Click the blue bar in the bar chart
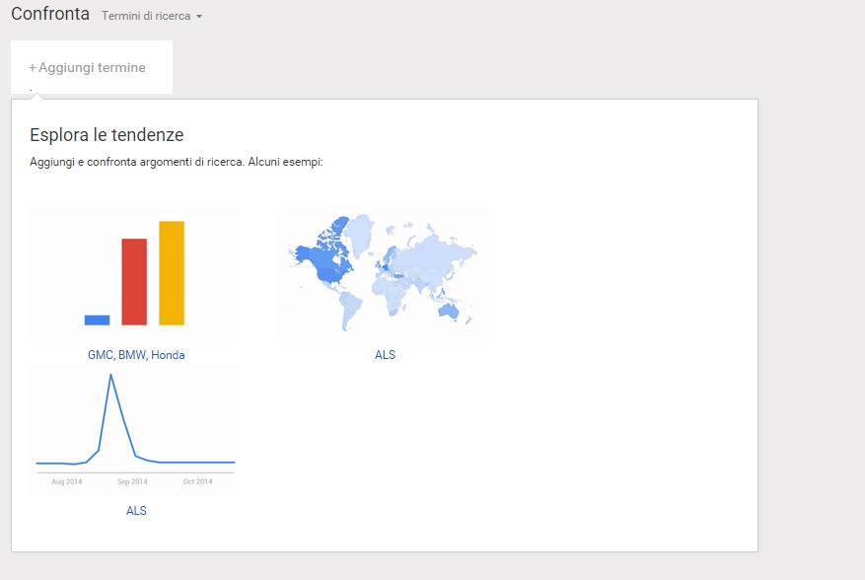This screenshot has height=580, width=865. (97, 320)
